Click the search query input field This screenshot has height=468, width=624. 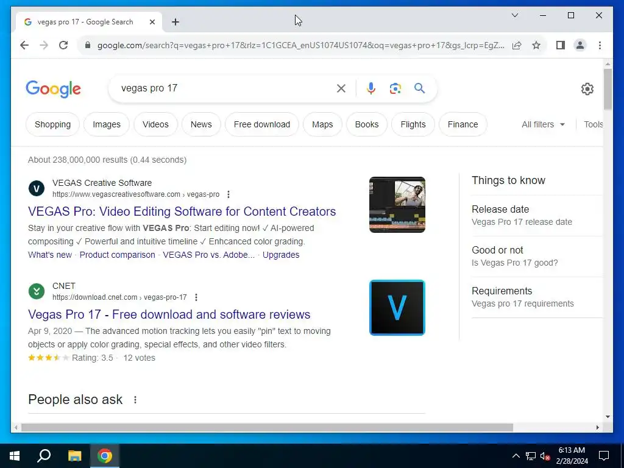pyautogui.click(x=225, y=88)
